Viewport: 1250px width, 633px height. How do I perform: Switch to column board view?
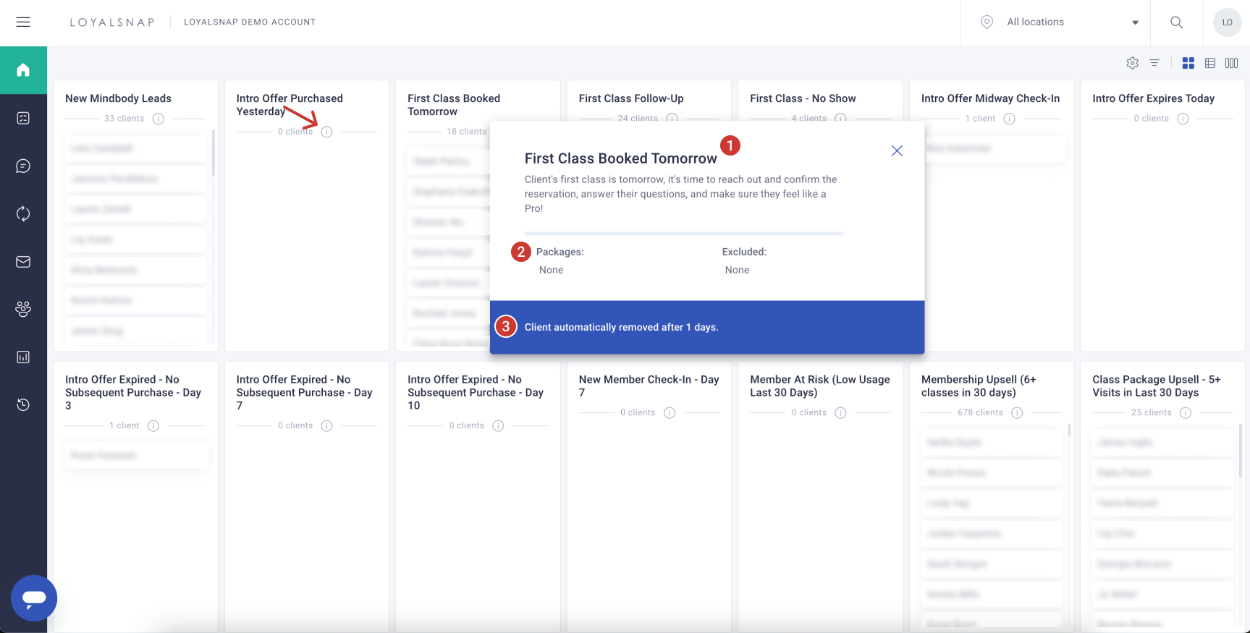tap(1231, 64)
